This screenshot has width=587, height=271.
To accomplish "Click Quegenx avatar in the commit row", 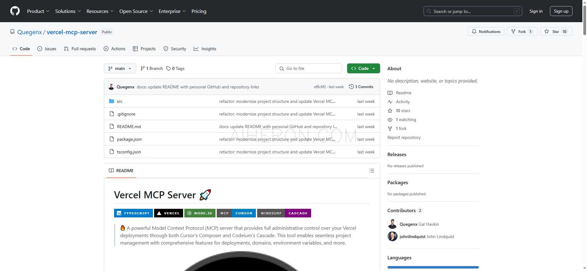I will (111, 87).
